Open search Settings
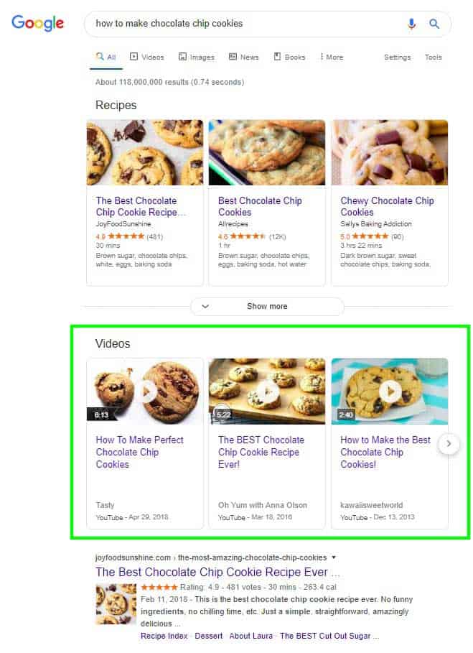Screen dimensions: 473x653 [397, 57]
